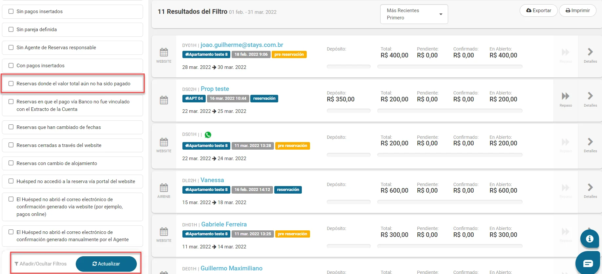Check Con pagos insertados filter

pyautogui.click(x=11, y=65)
